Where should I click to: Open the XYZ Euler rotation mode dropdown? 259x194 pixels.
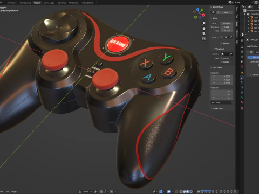tap(222, 103)
